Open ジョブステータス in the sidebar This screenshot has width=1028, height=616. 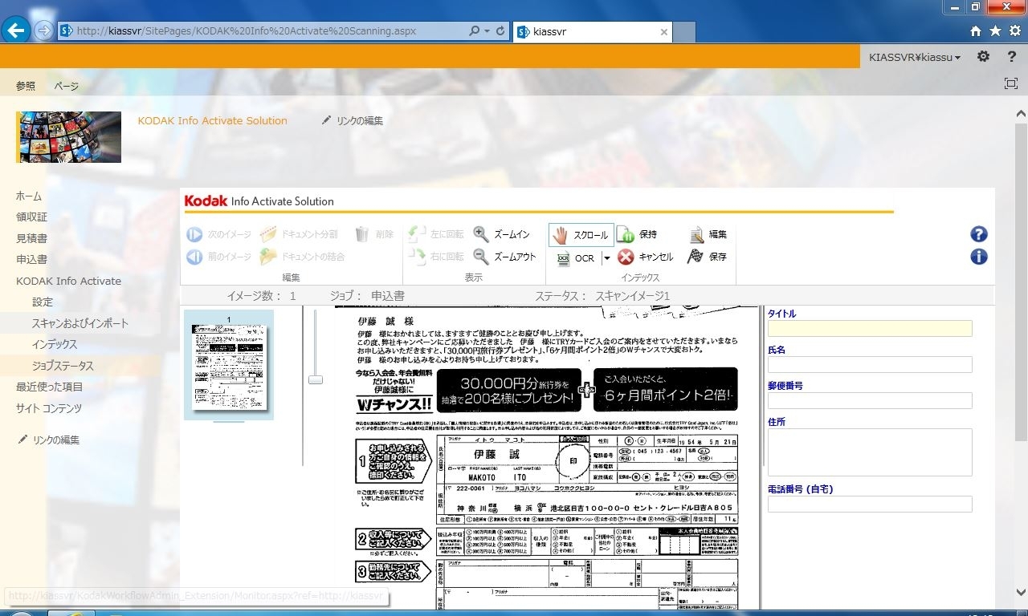(x=63, y=366)
